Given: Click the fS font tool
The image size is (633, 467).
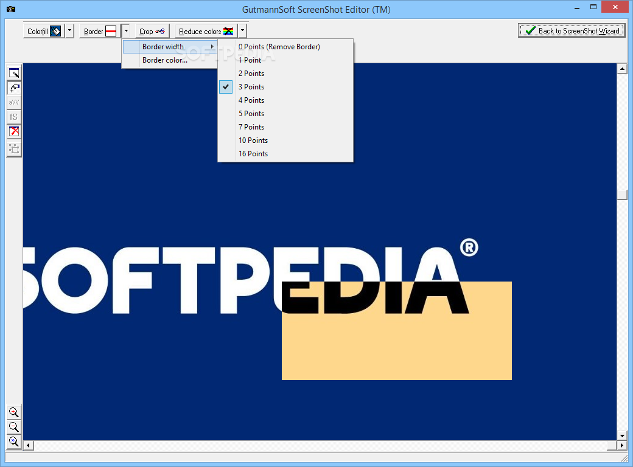Looking at the screenshot, I should pyautogui.click(x=14, y=117).
